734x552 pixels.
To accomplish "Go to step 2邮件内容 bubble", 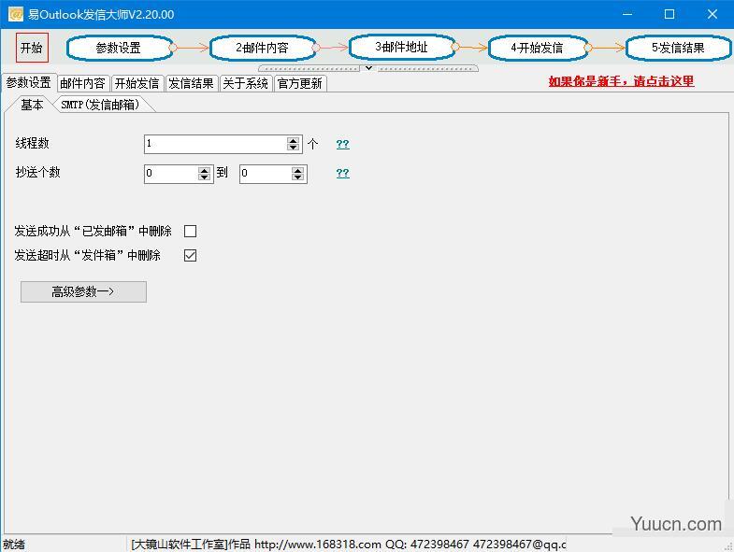I will click(x=263, y=48).
